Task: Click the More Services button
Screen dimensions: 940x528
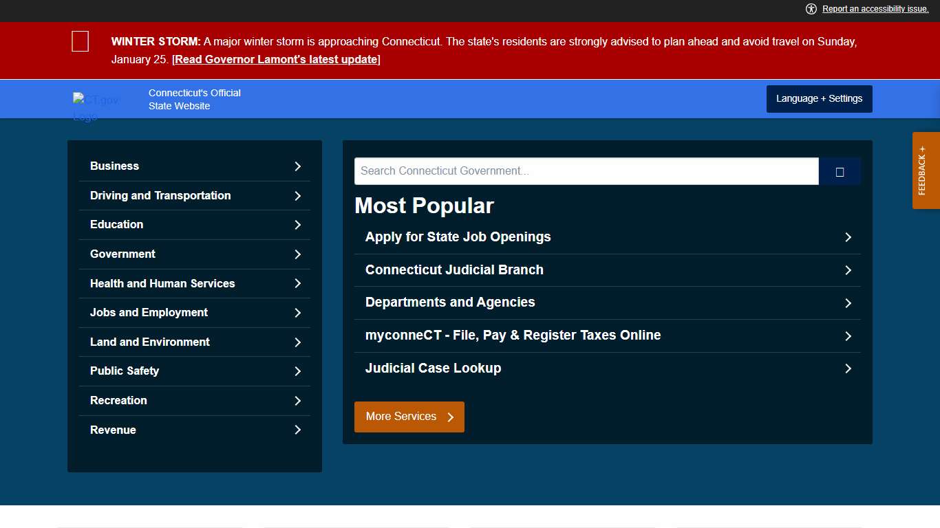Action: (409, 417)
